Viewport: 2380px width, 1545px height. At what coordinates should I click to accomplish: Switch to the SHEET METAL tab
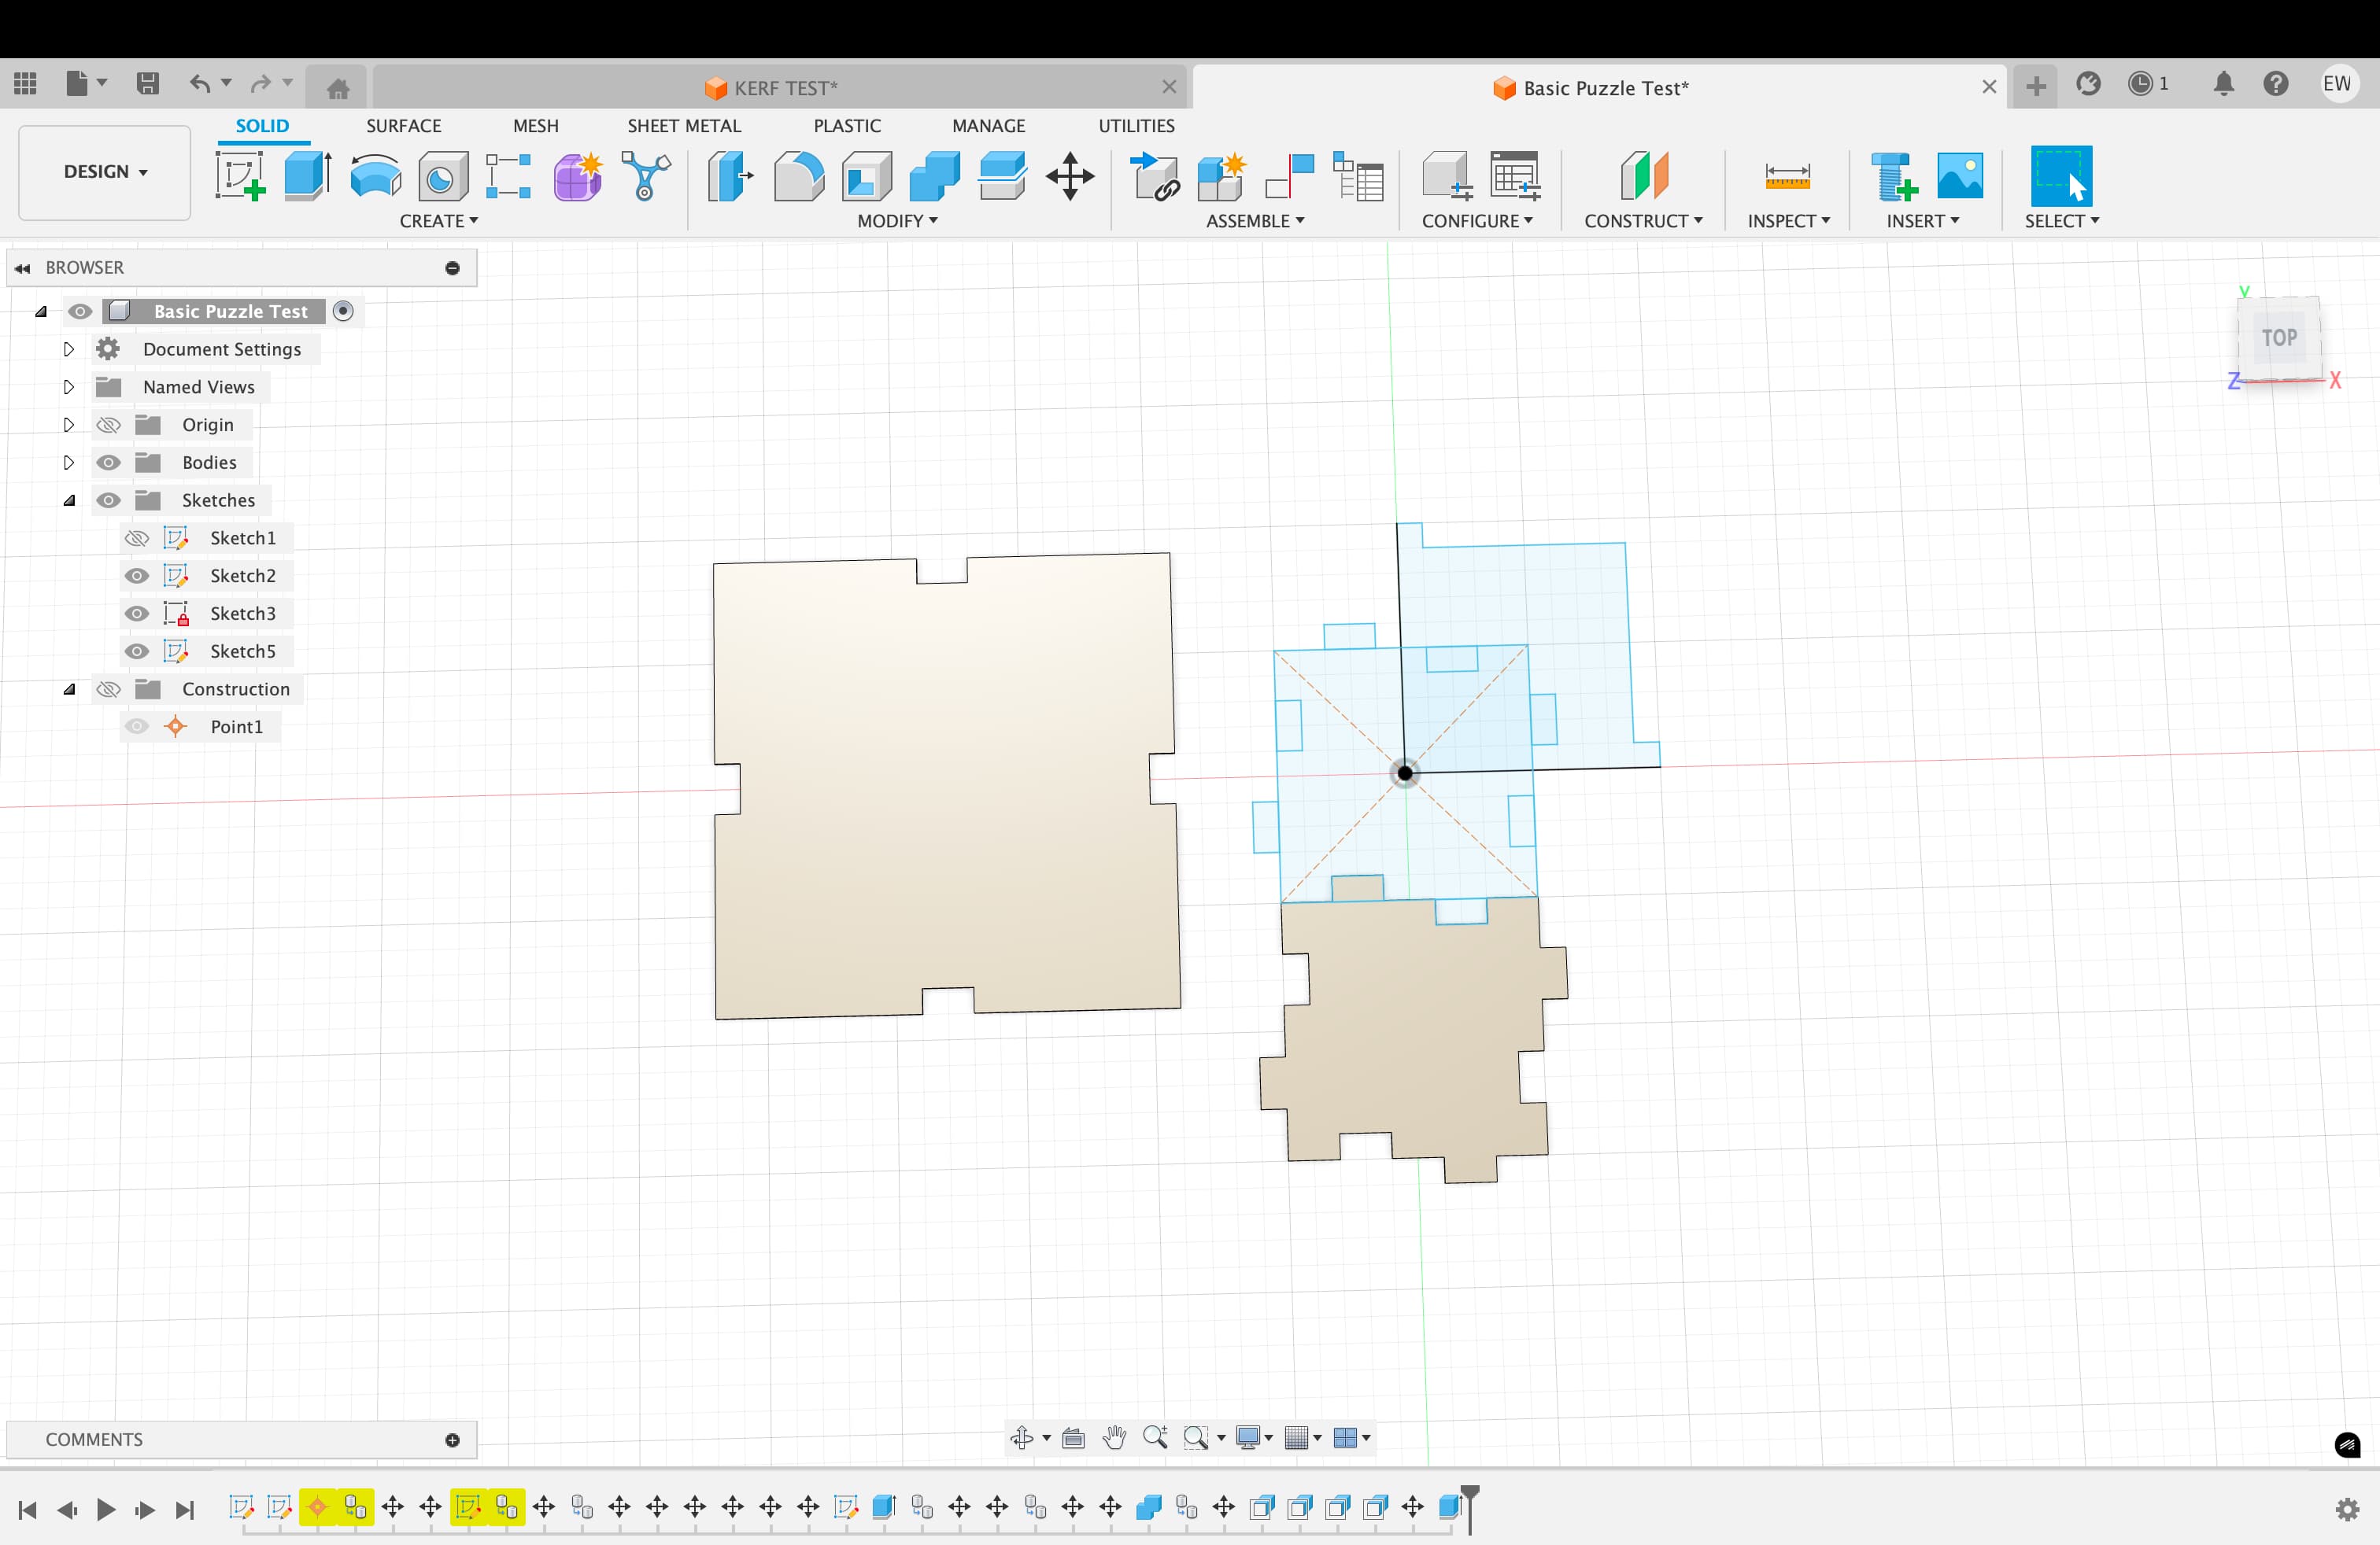coord(684,126)
